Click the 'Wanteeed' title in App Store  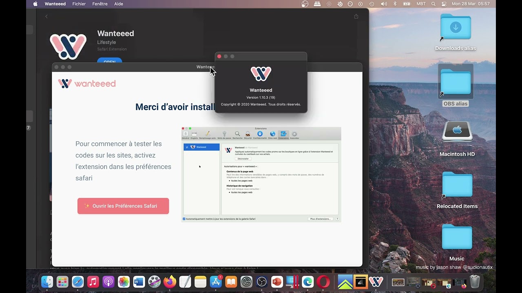(x=115, y=33)
